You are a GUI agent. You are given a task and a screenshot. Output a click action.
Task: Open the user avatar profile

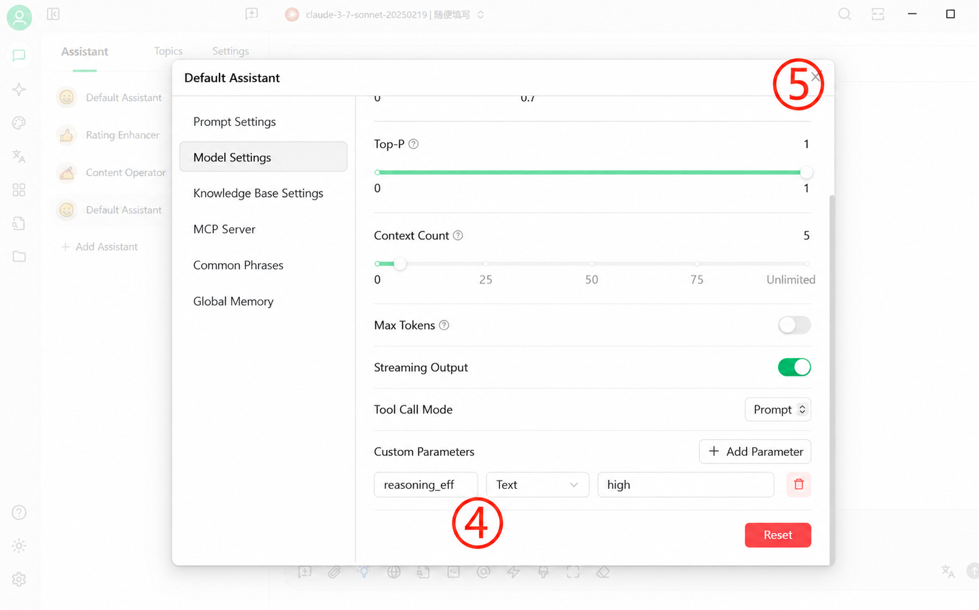19,17
